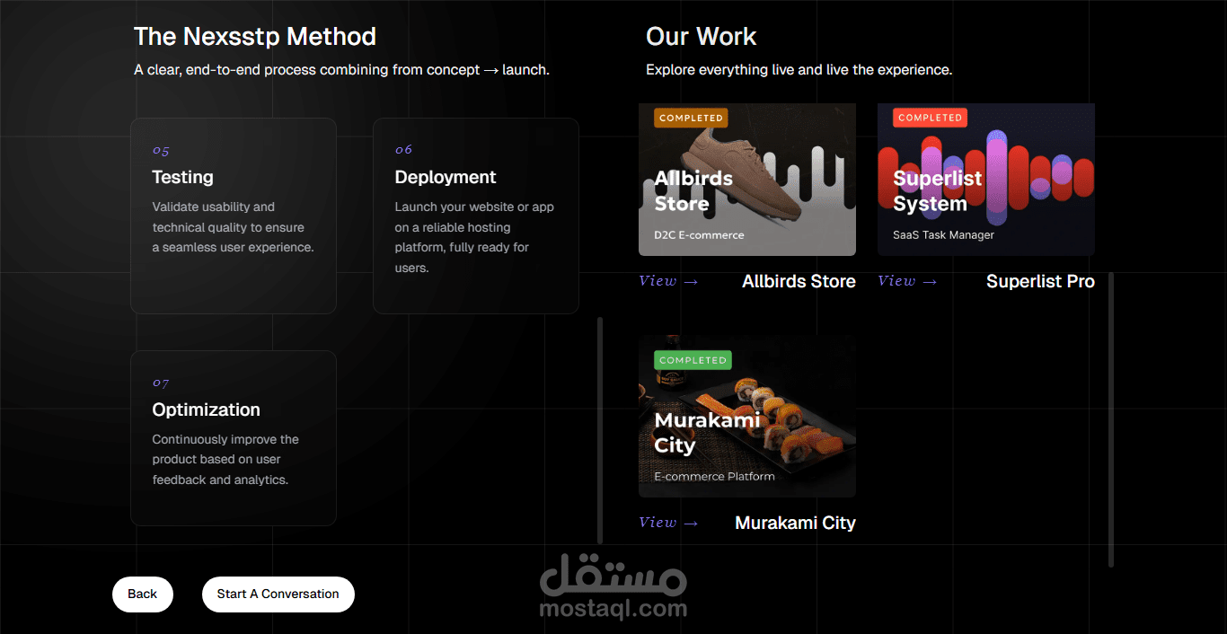Click the Superlist Pro caption text
Viewport: 1227px width, 634px height.
[1040, 281]
